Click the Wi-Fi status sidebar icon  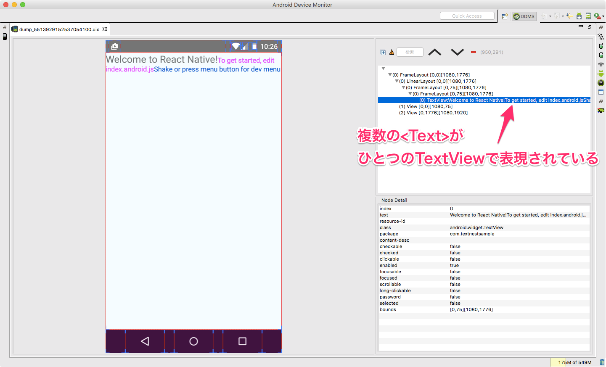[x=601, y=64]
